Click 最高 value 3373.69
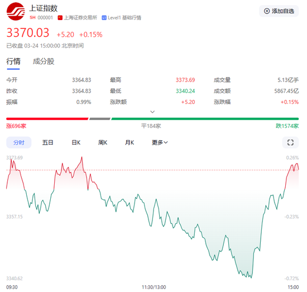 point(185,80)
